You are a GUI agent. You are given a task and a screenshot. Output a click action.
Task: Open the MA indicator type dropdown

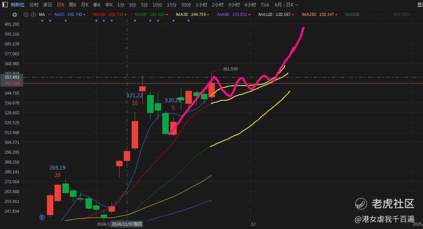tap(50, 14)
